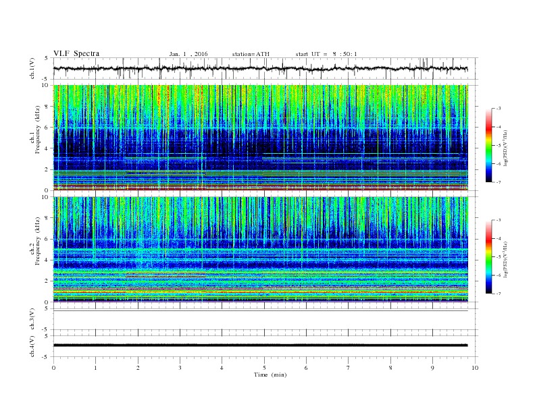
Task: Click the ch.2 spectrogram color bar
Action: coord(488,256)
